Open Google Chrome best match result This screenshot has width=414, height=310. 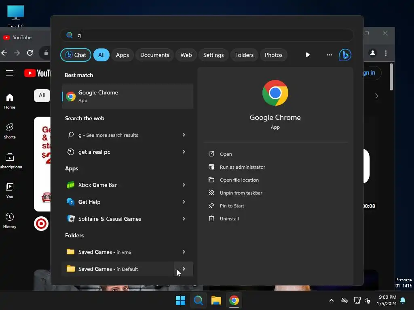pos(127,96)
